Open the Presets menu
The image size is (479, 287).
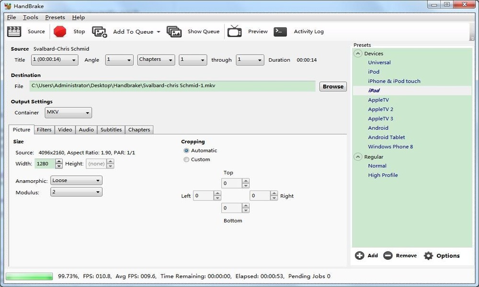point(55,17)
